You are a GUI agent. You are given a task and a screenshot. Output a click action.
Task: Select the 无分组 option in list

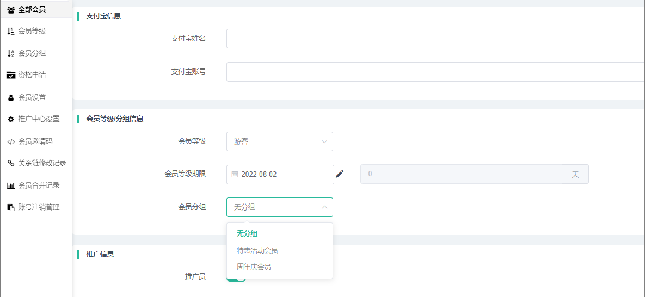pos(247,234)
